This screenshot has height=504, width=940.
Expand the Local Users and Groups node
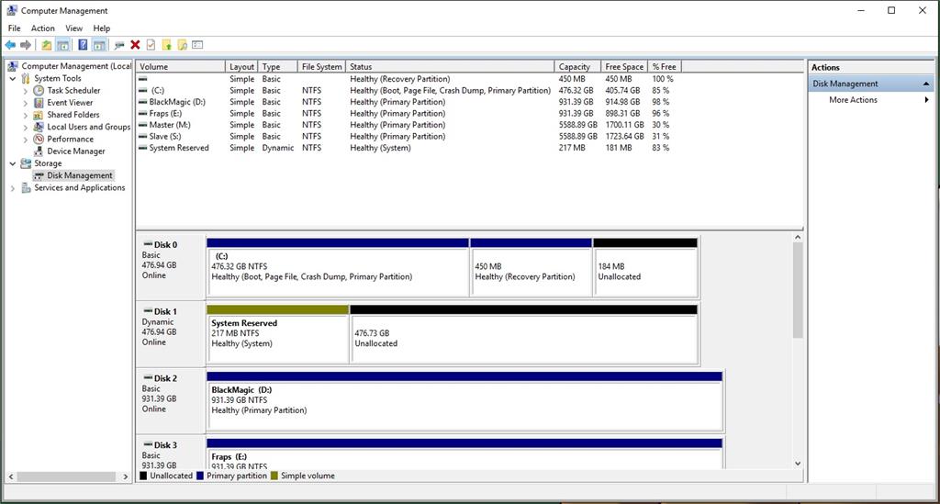click(x=25, y=128)
